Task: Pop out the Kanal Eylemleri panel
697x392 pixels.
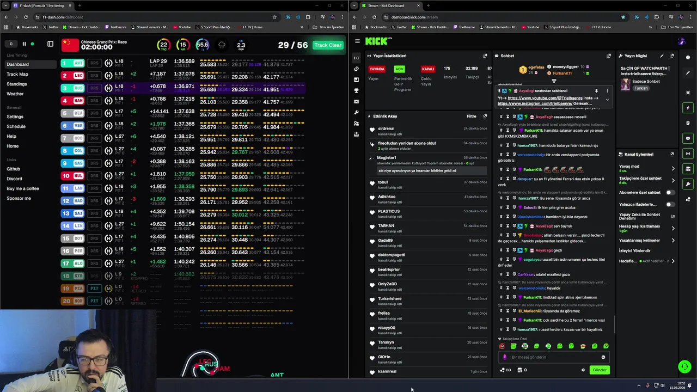Action: pyautogui.click(x=672, y=154)
